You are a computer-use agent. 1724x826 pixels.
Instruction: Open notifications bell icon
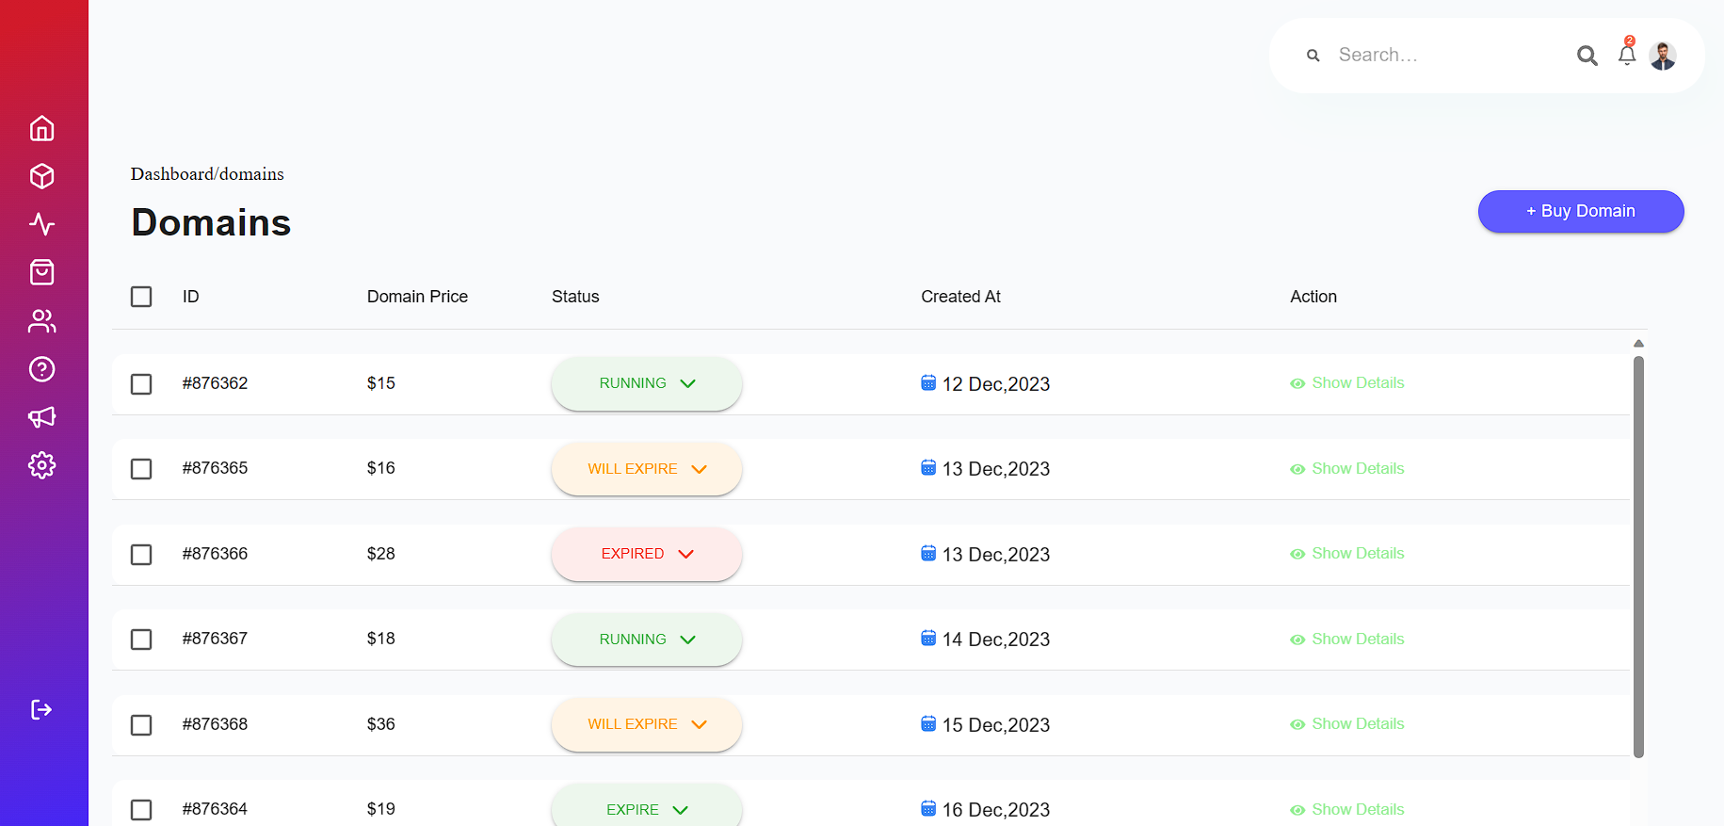click(1626, 56)
